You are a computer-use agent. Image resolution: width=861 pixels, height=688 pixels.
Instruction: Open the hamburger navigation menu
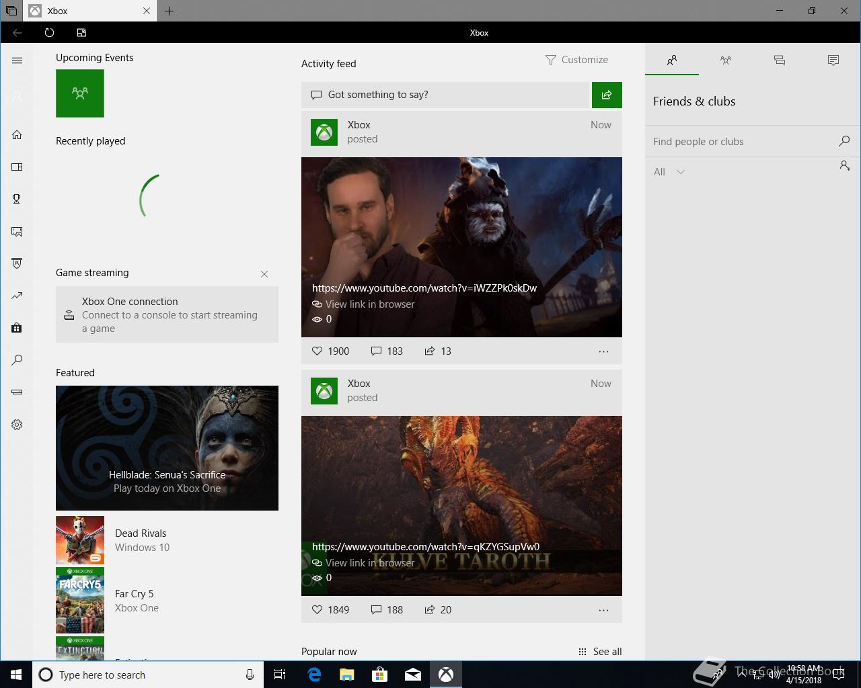pos(17,60)
